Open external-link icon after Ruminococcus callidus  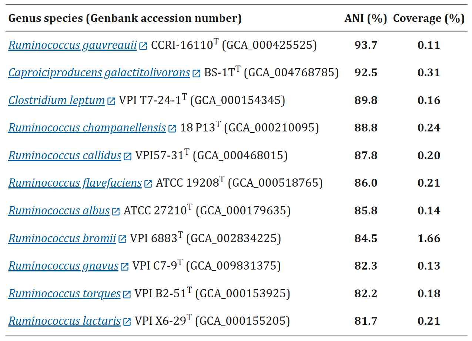127,157
